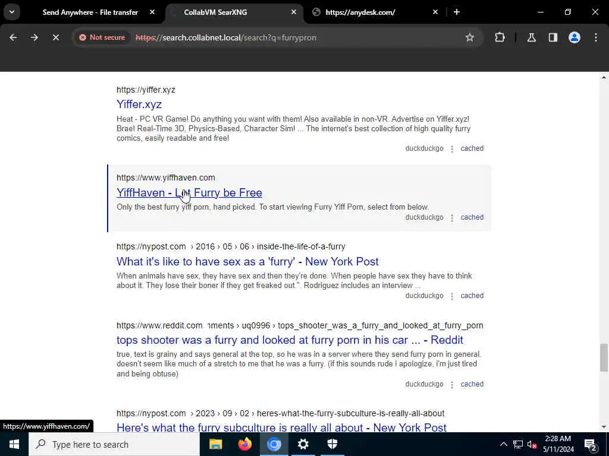Go forward to the next page
609x456 pixels.
34,37
